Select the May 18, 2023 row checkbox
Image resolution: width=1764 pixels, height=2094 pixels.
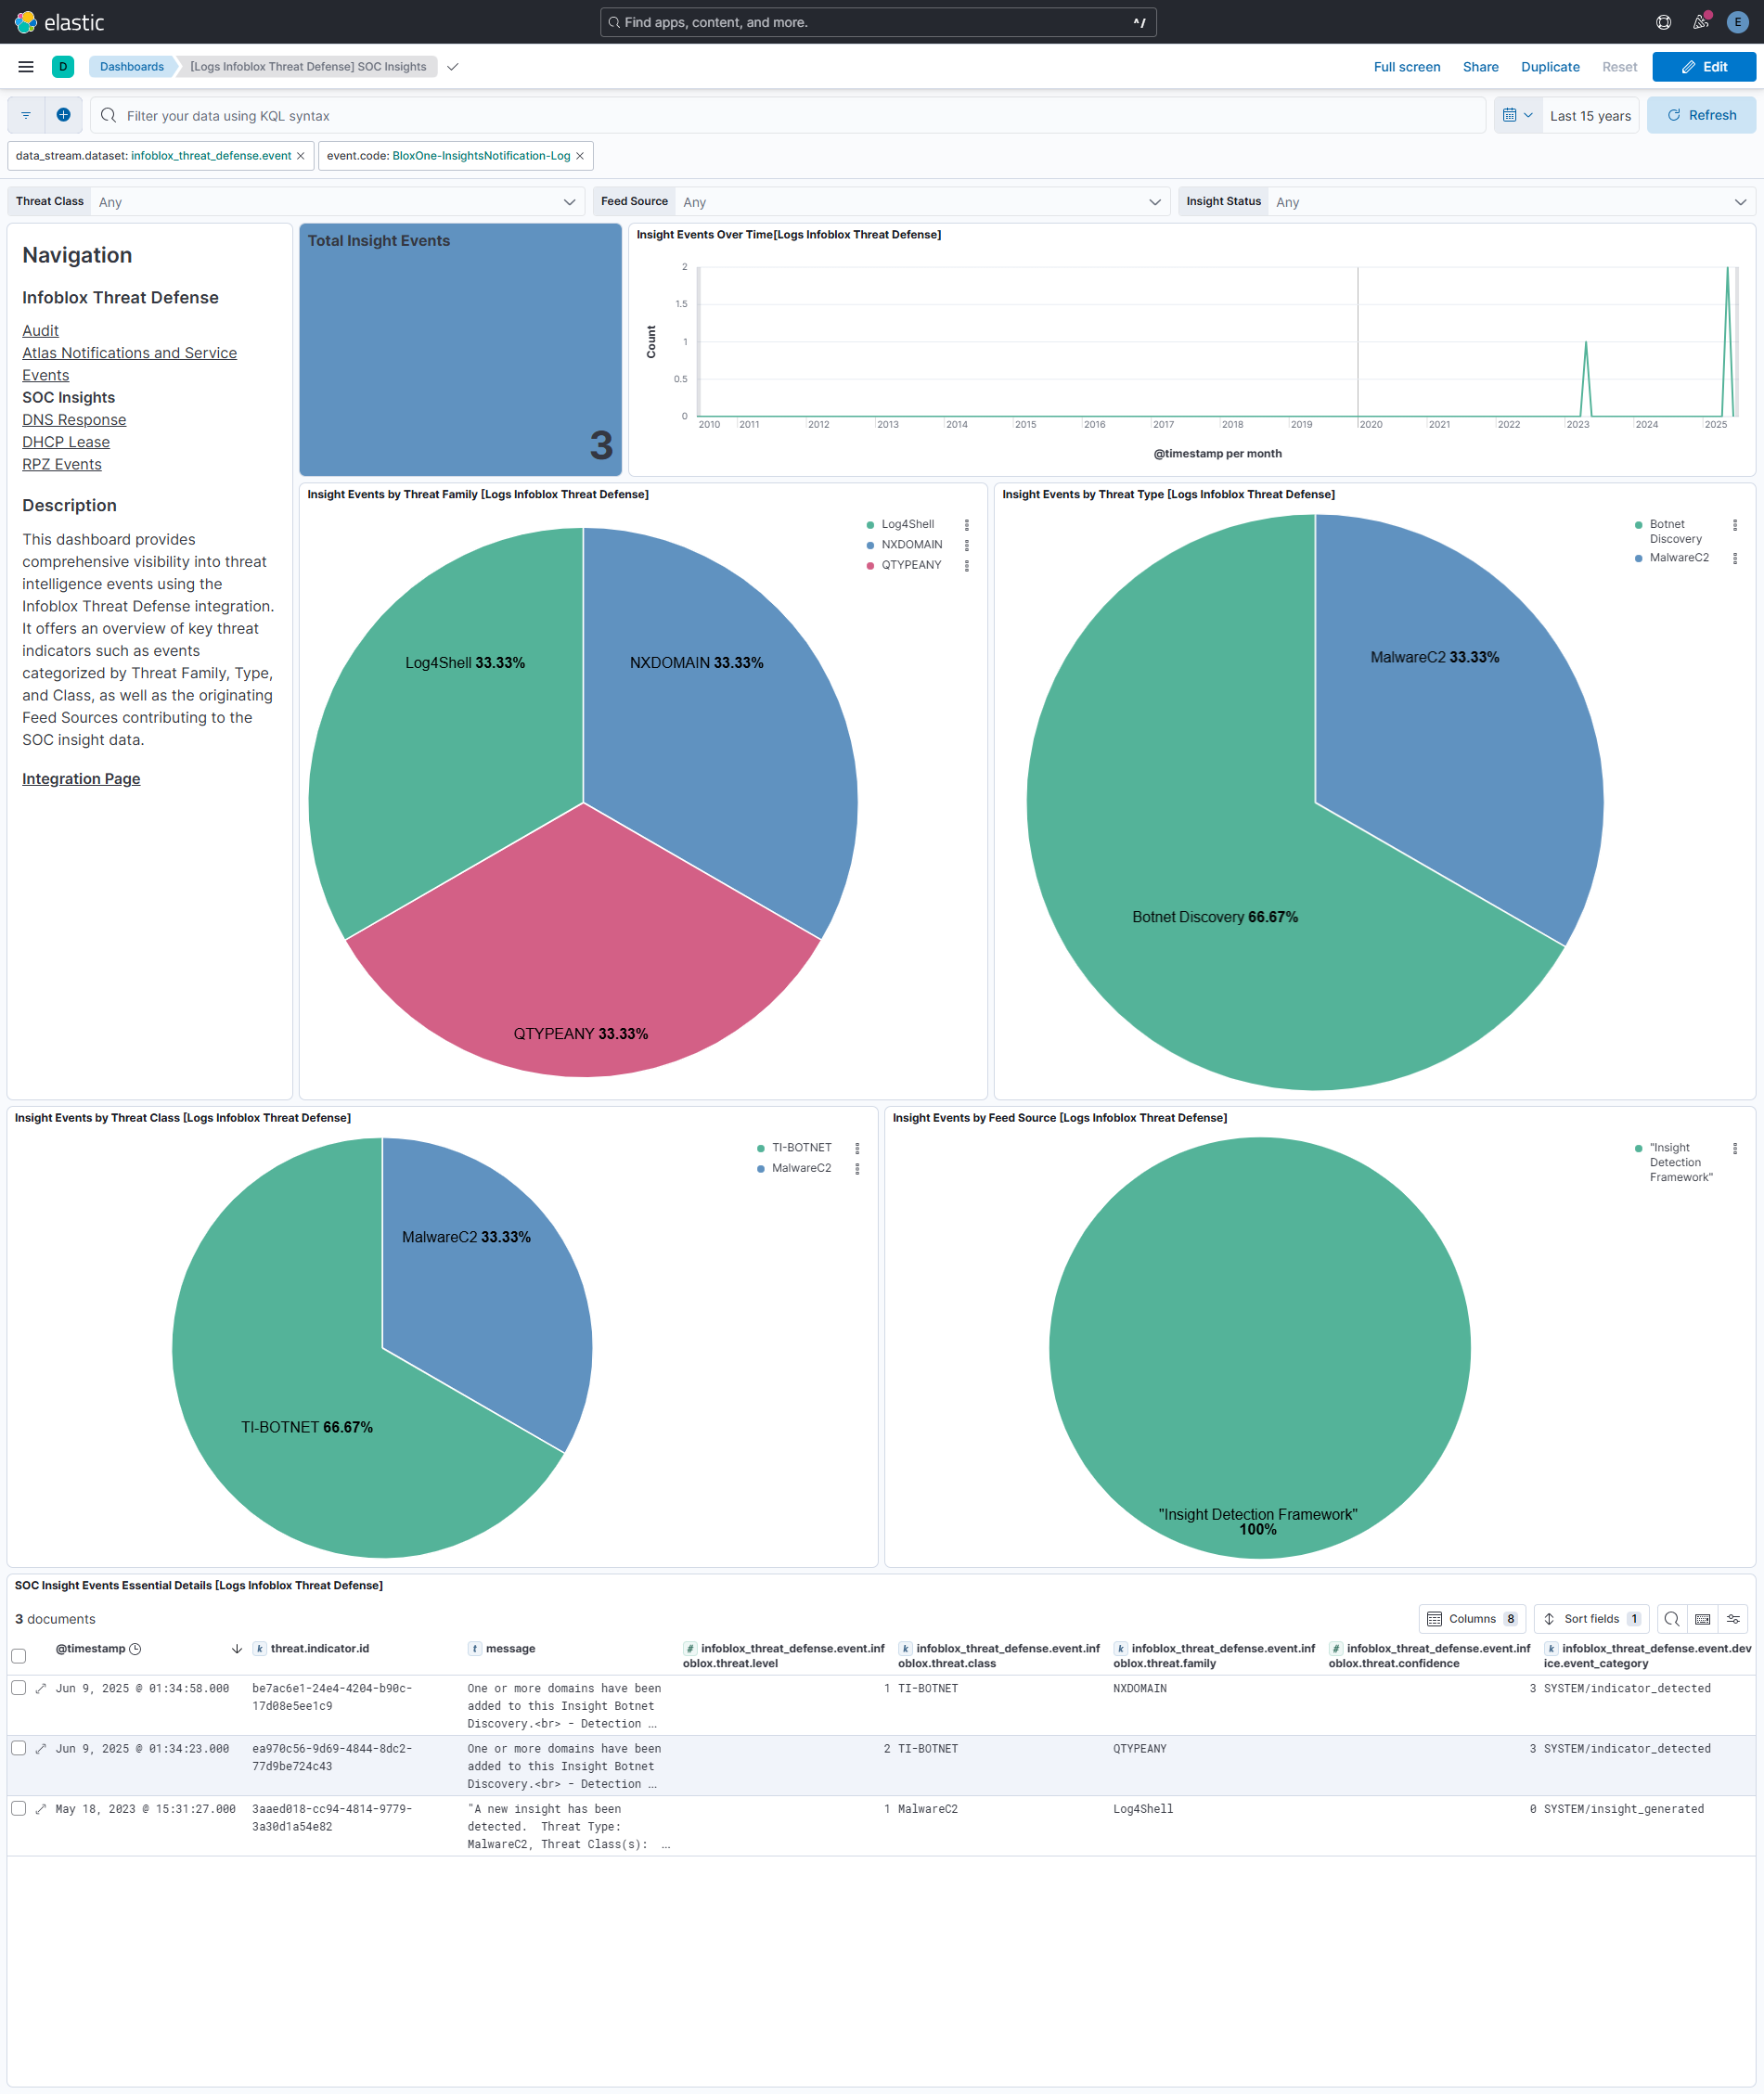tap(18, 1808)
